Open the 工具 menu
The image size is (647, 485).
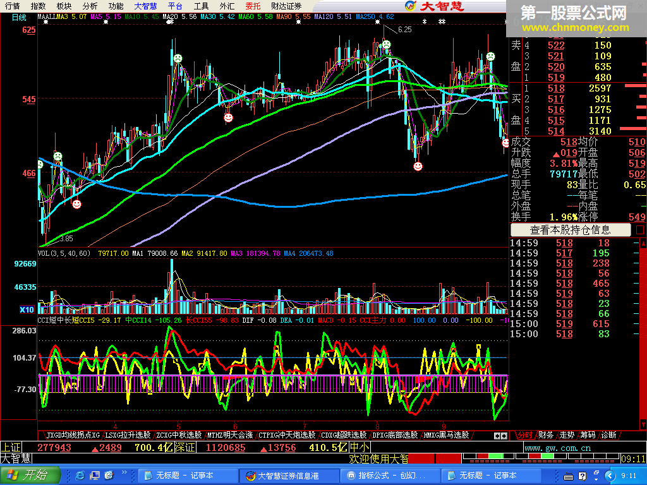click(x=202, y=6)
